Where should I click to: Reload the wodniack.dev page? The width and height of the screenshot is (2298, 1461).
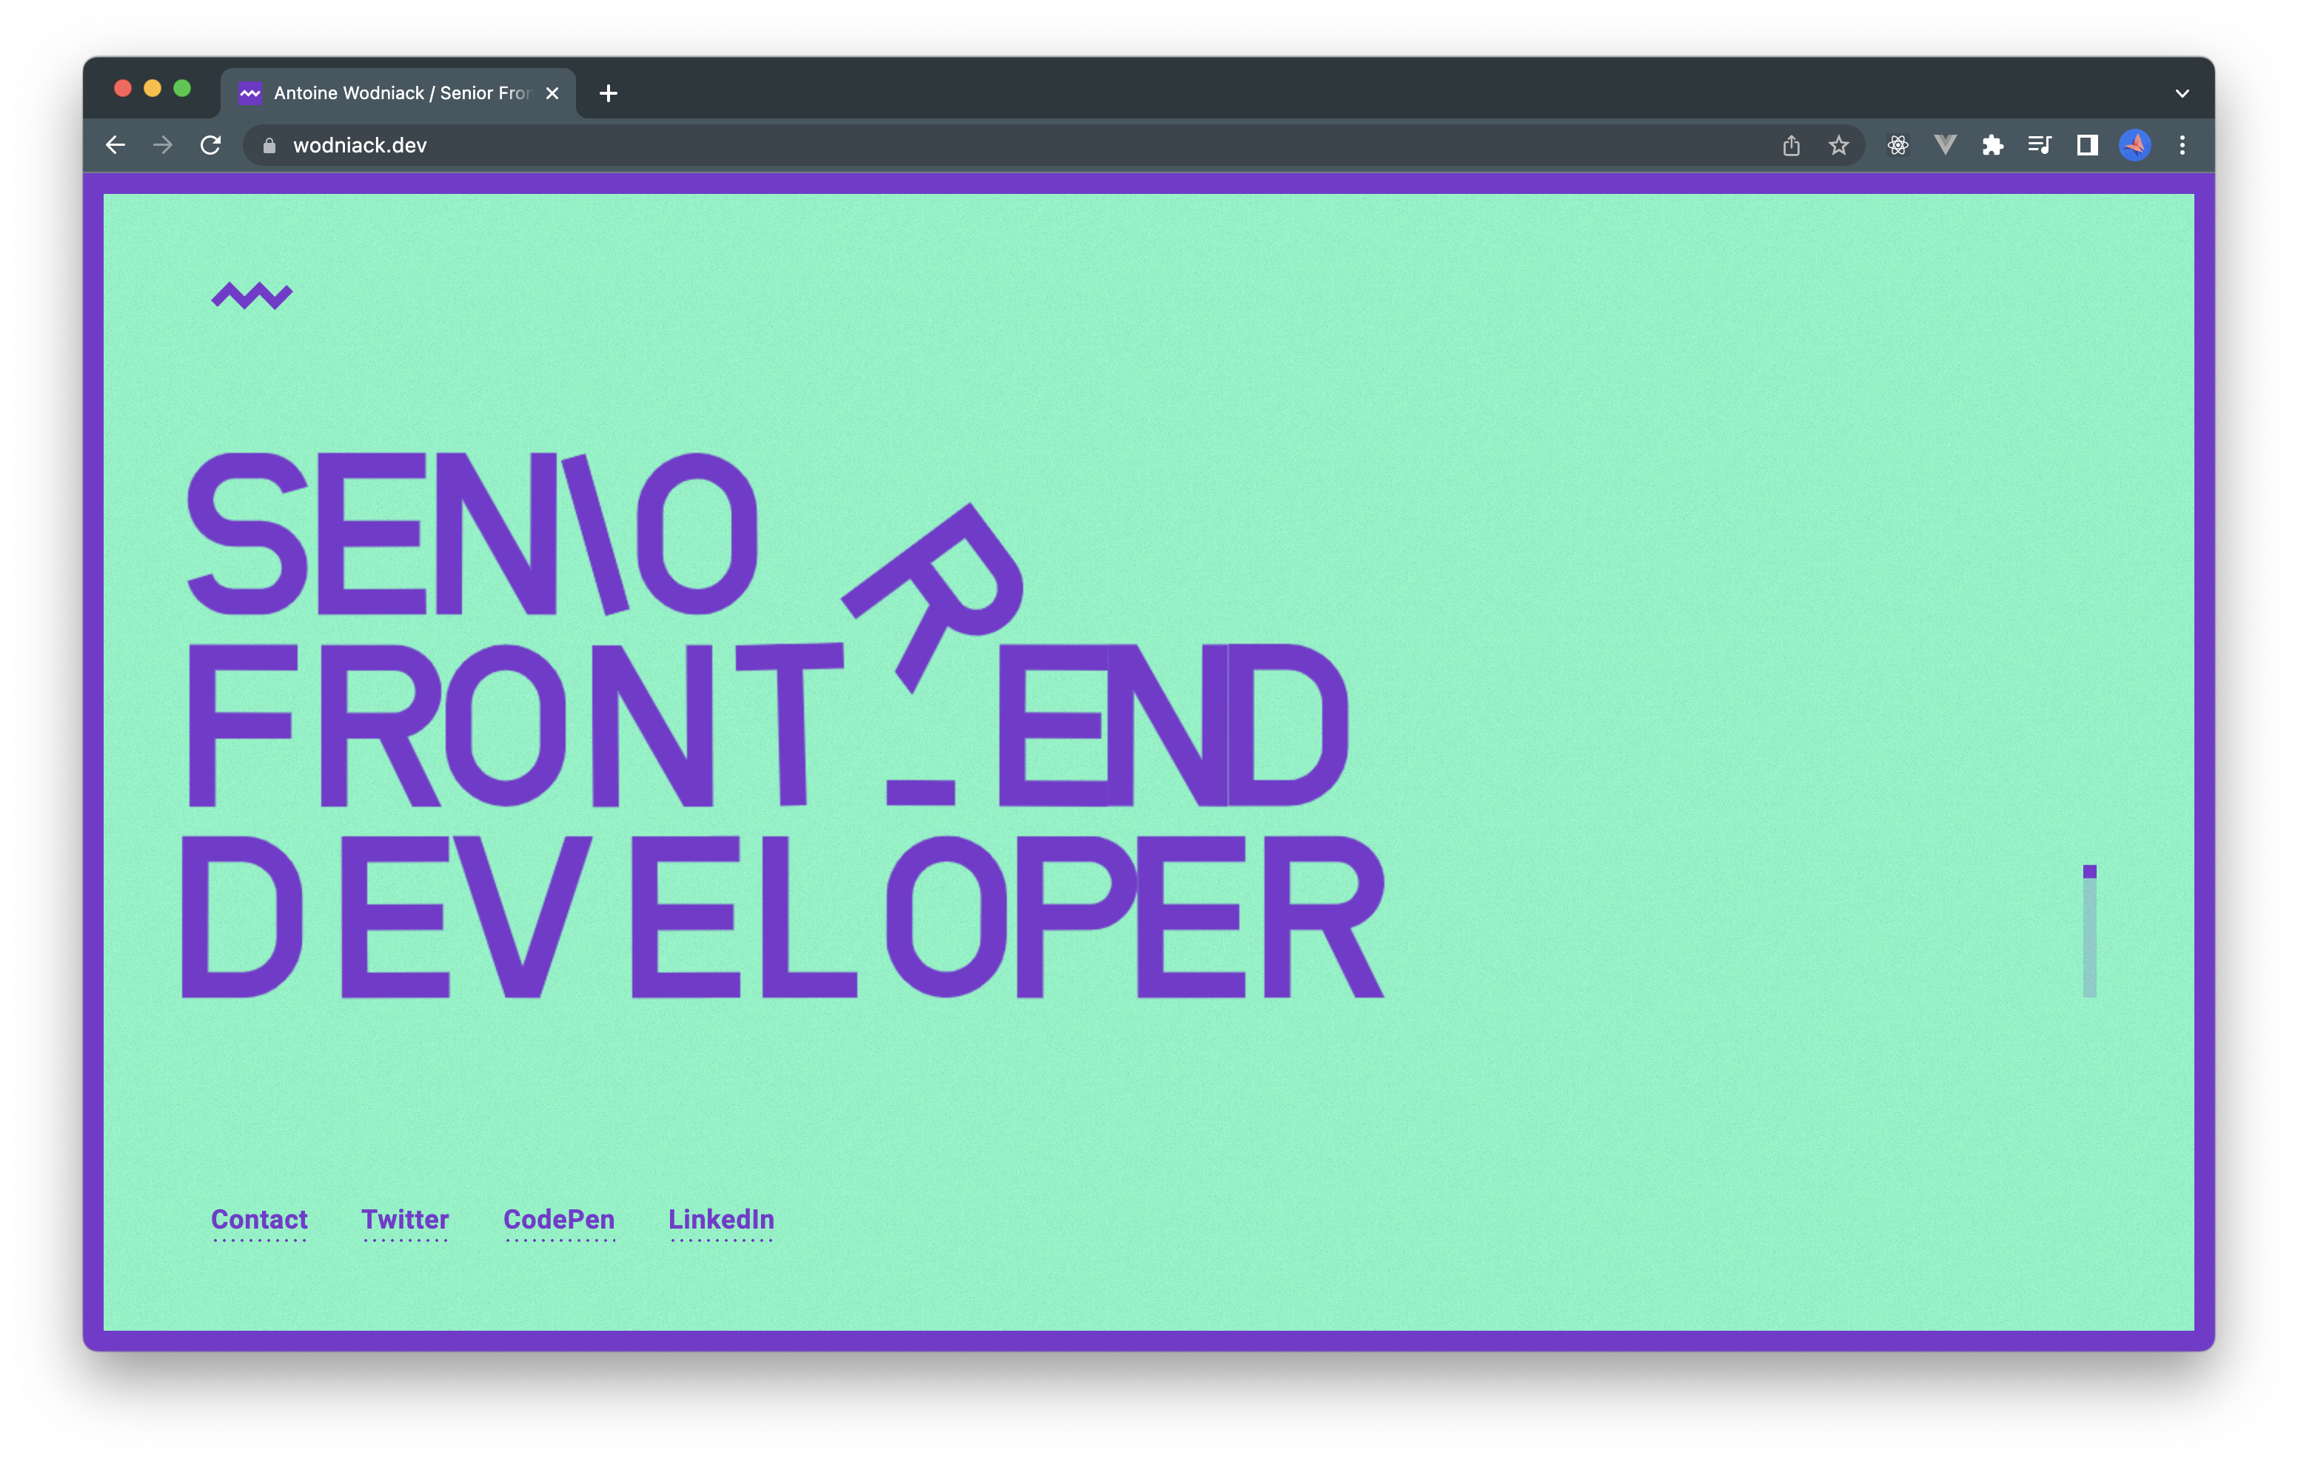click(x=211, y=145)
